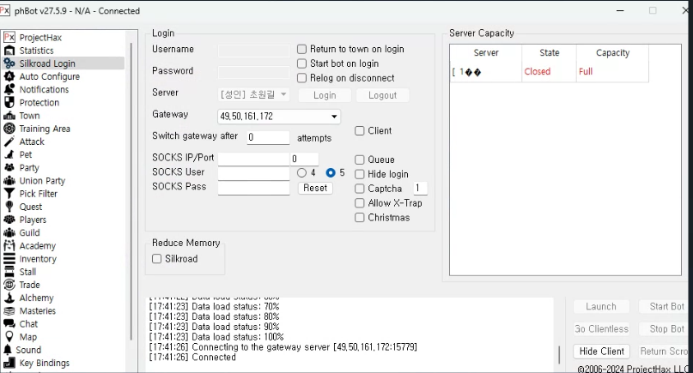Select the Attack sword icon
Image resolution: width=693 pixels, height=373 pixels.
[x=9, y=141]
